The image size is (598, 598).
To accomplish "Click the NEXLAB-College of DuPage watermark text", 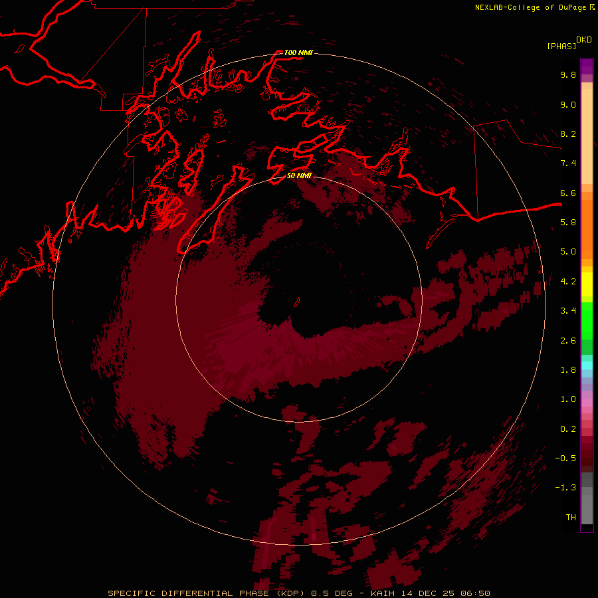I will (534, 7).
